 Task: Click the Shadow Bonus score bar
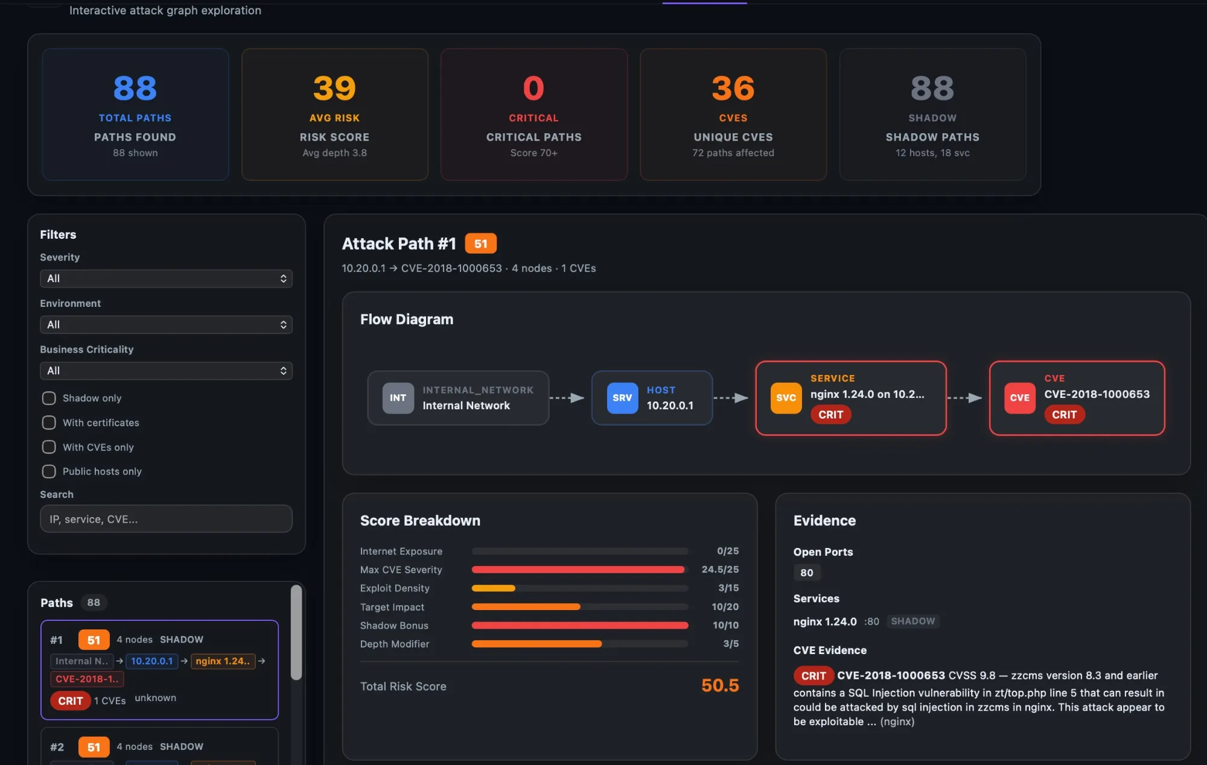[x=579, y=625]
